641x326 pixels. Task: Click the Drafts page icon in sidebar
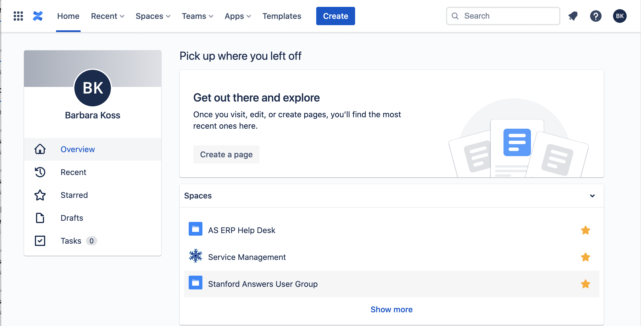(40, 218)
